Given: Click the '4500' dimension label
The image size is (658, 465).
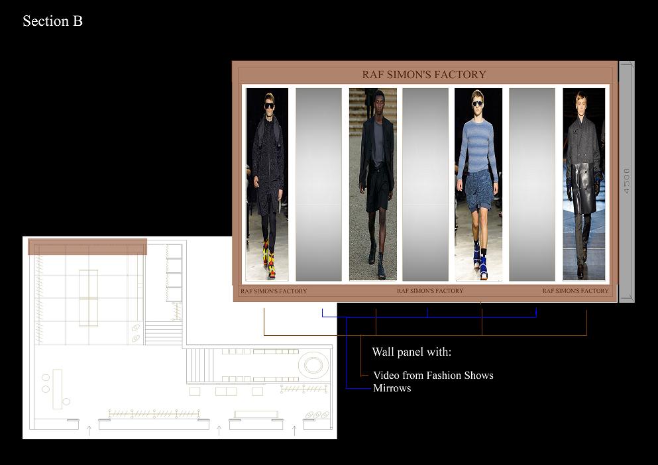Looking at the screenshot, I should tap(627, 181).
